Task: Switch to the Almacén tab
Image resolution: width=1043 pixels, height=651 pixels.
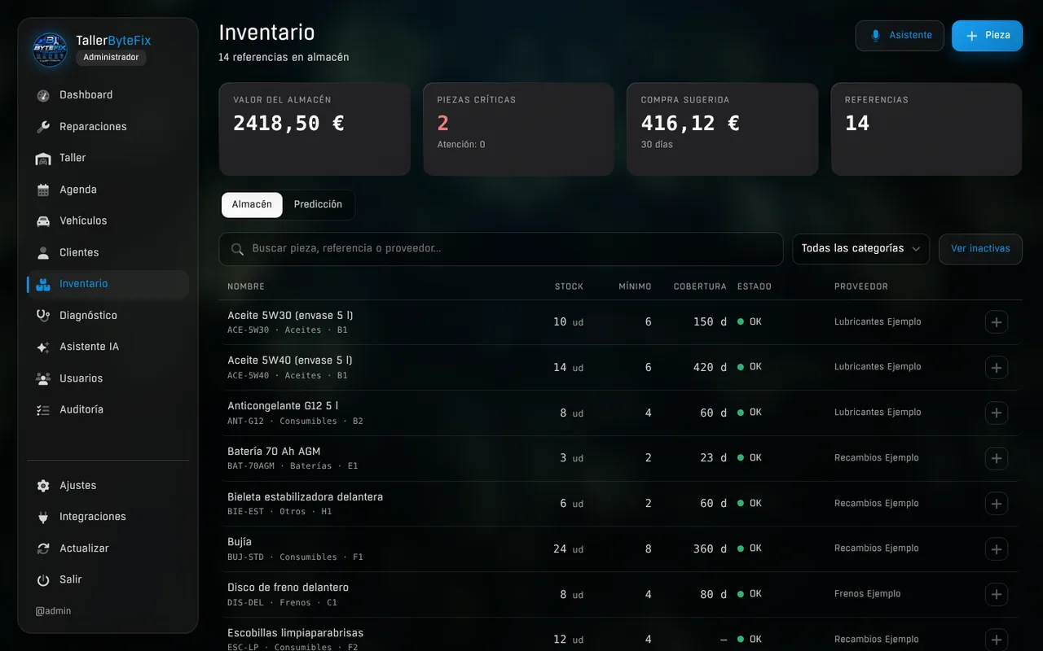Action: pyautogui.click(x=252, y=205)
